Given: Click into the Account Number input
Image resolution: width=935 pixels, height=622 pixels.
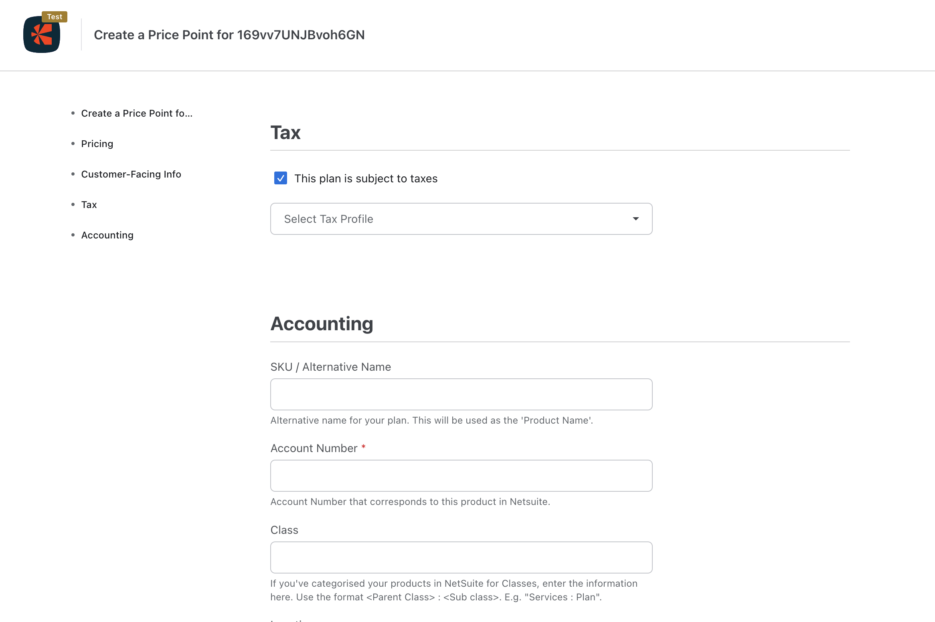Looking at the screenshot, I should [461, 476].
